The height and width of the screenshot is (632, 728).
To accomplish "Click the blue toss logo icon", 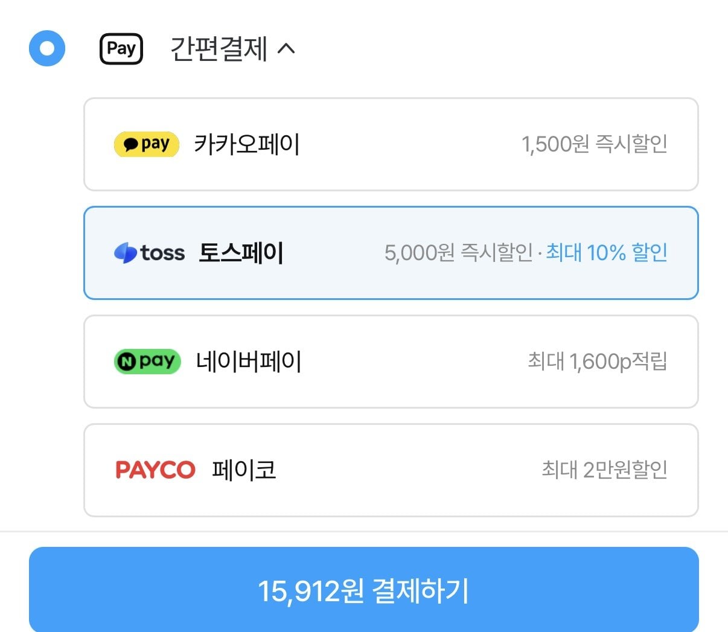I will tap(126, 253).
